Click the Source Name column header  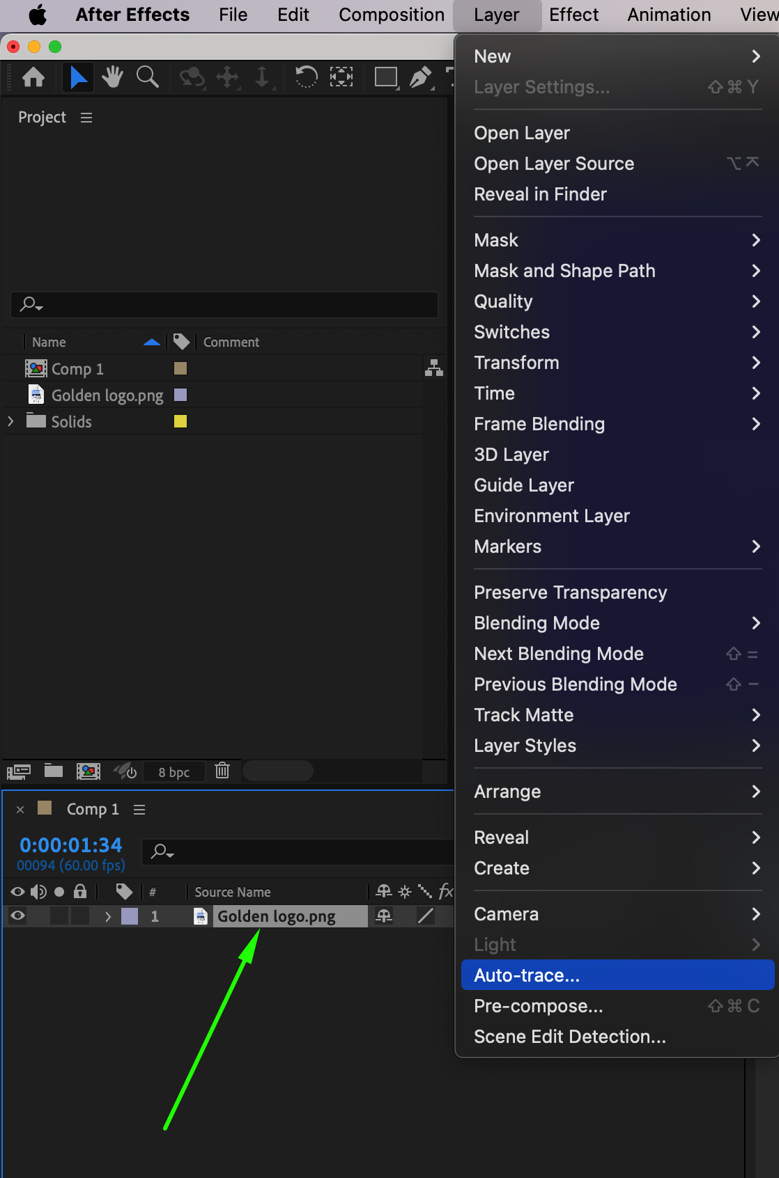(x=233, y=892)
